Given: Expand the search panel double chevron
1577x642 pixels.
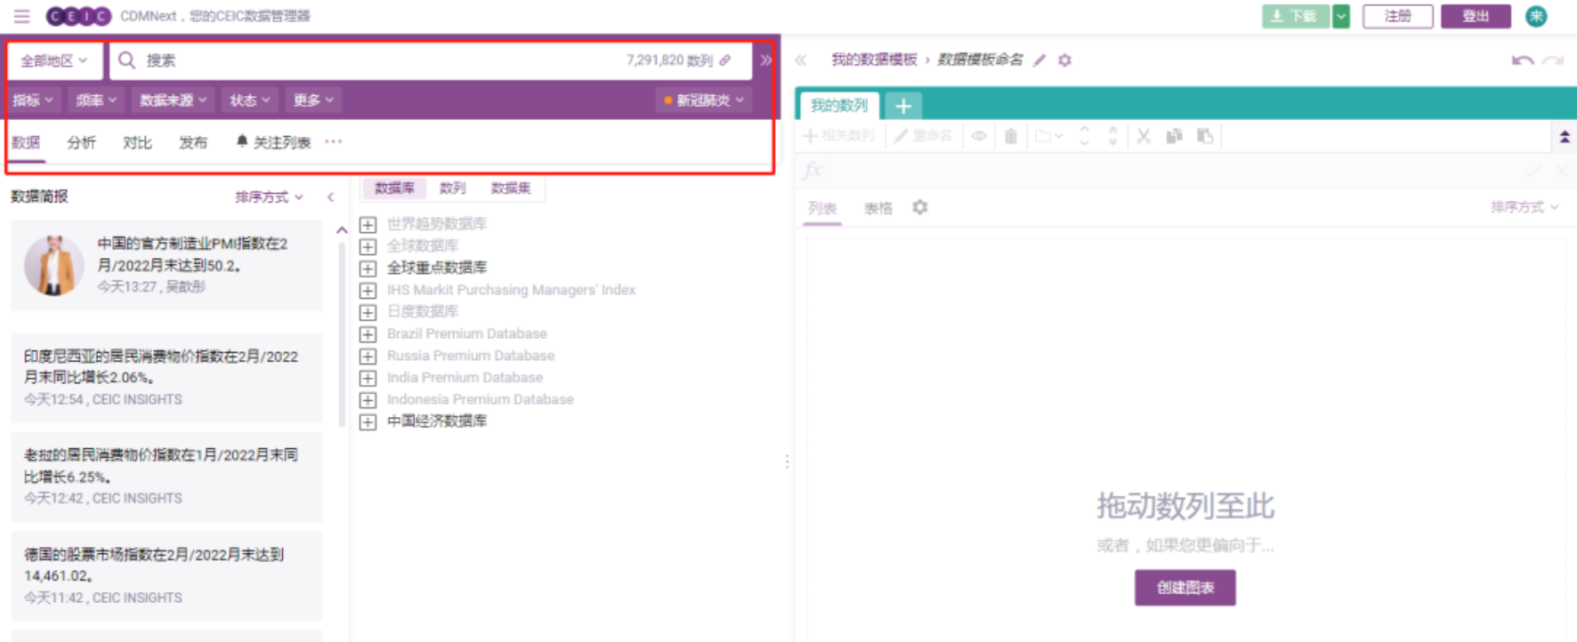Looking at the screenshot, I should click(x=766, y=60).
